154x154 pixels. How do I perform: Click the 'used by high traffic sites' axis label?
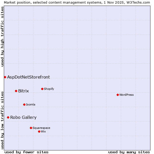[x=2, y=36]
